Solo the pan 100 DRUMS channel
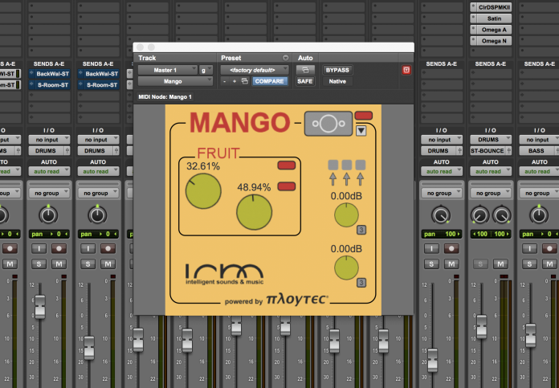Screen dimensions: 559x388 [431, 264]
